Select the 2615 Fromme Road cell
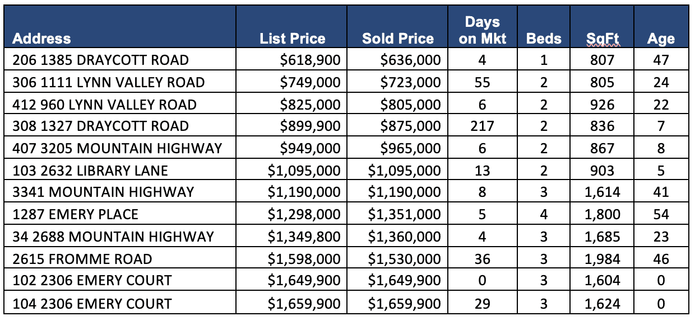The image size is (695, 321). click(82, 259)
